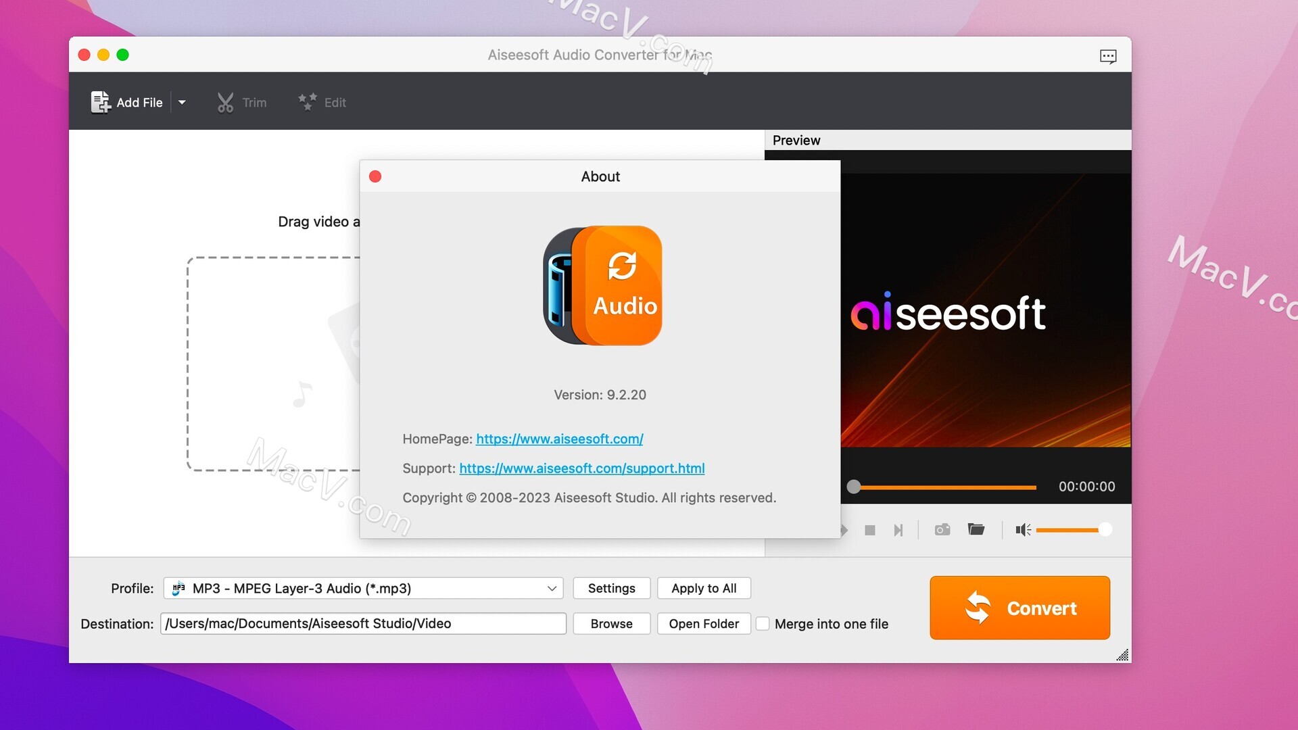The image size is (1298, 730).
Task: Open the snapshot folder icon
Action: pyautogui.click(x=976, y=529)
